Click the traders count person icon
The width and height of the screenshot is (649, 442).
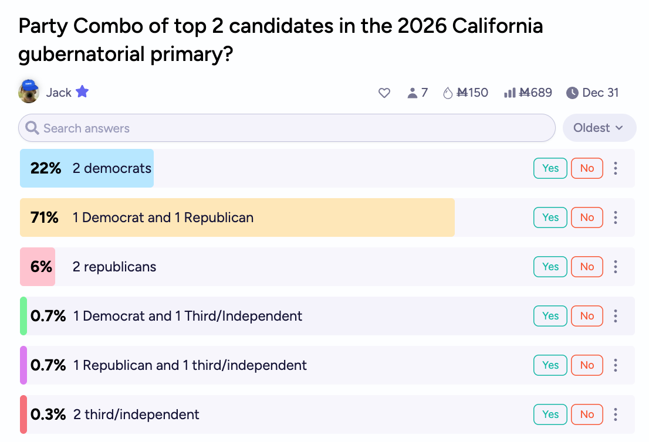[412, 93]
